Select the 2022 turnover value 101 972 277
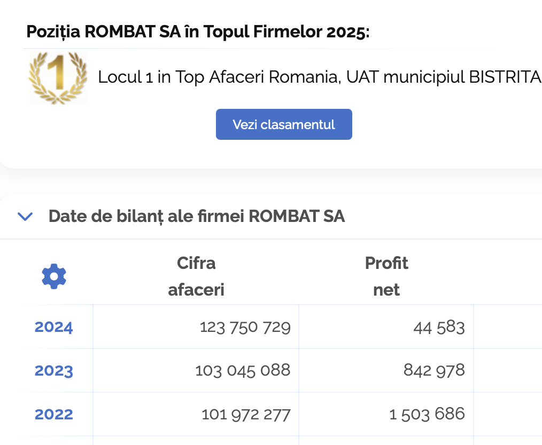The width and height of the screenshot is (542, 445). pyautogui.click(x=246, y=414)
